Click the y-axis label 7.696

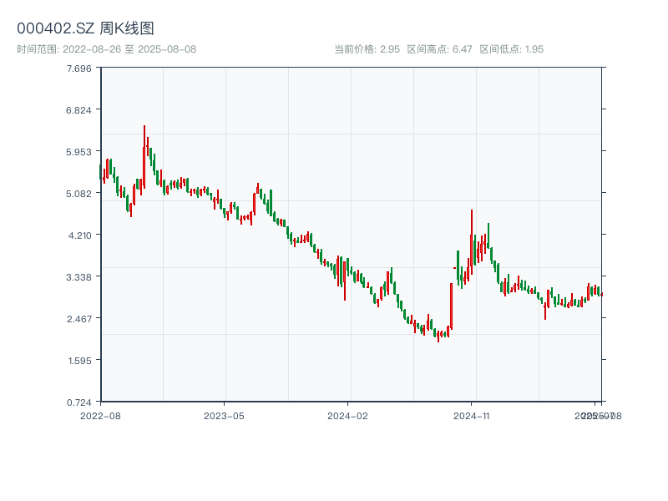coord(78,68)
